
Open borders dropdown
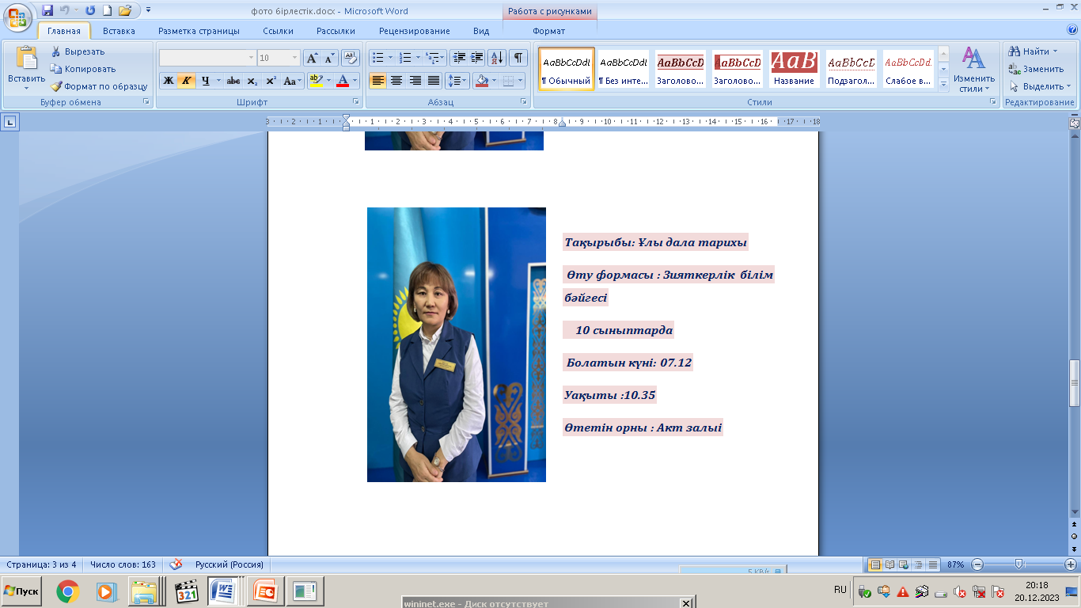click(x=519, y=81)
